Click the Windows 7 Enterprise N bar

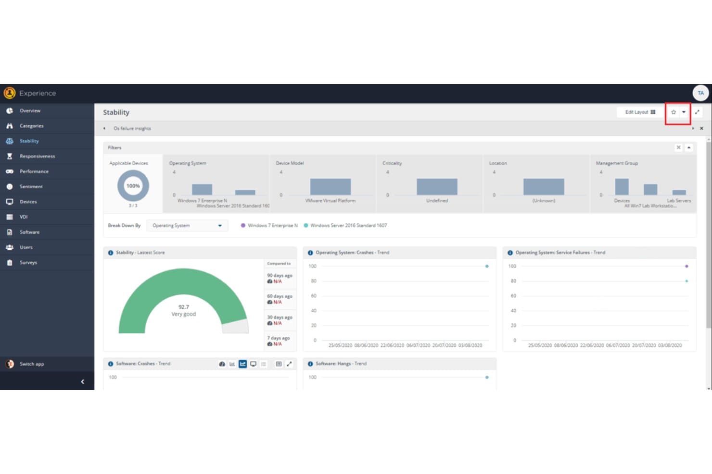[x=202, y=189]
